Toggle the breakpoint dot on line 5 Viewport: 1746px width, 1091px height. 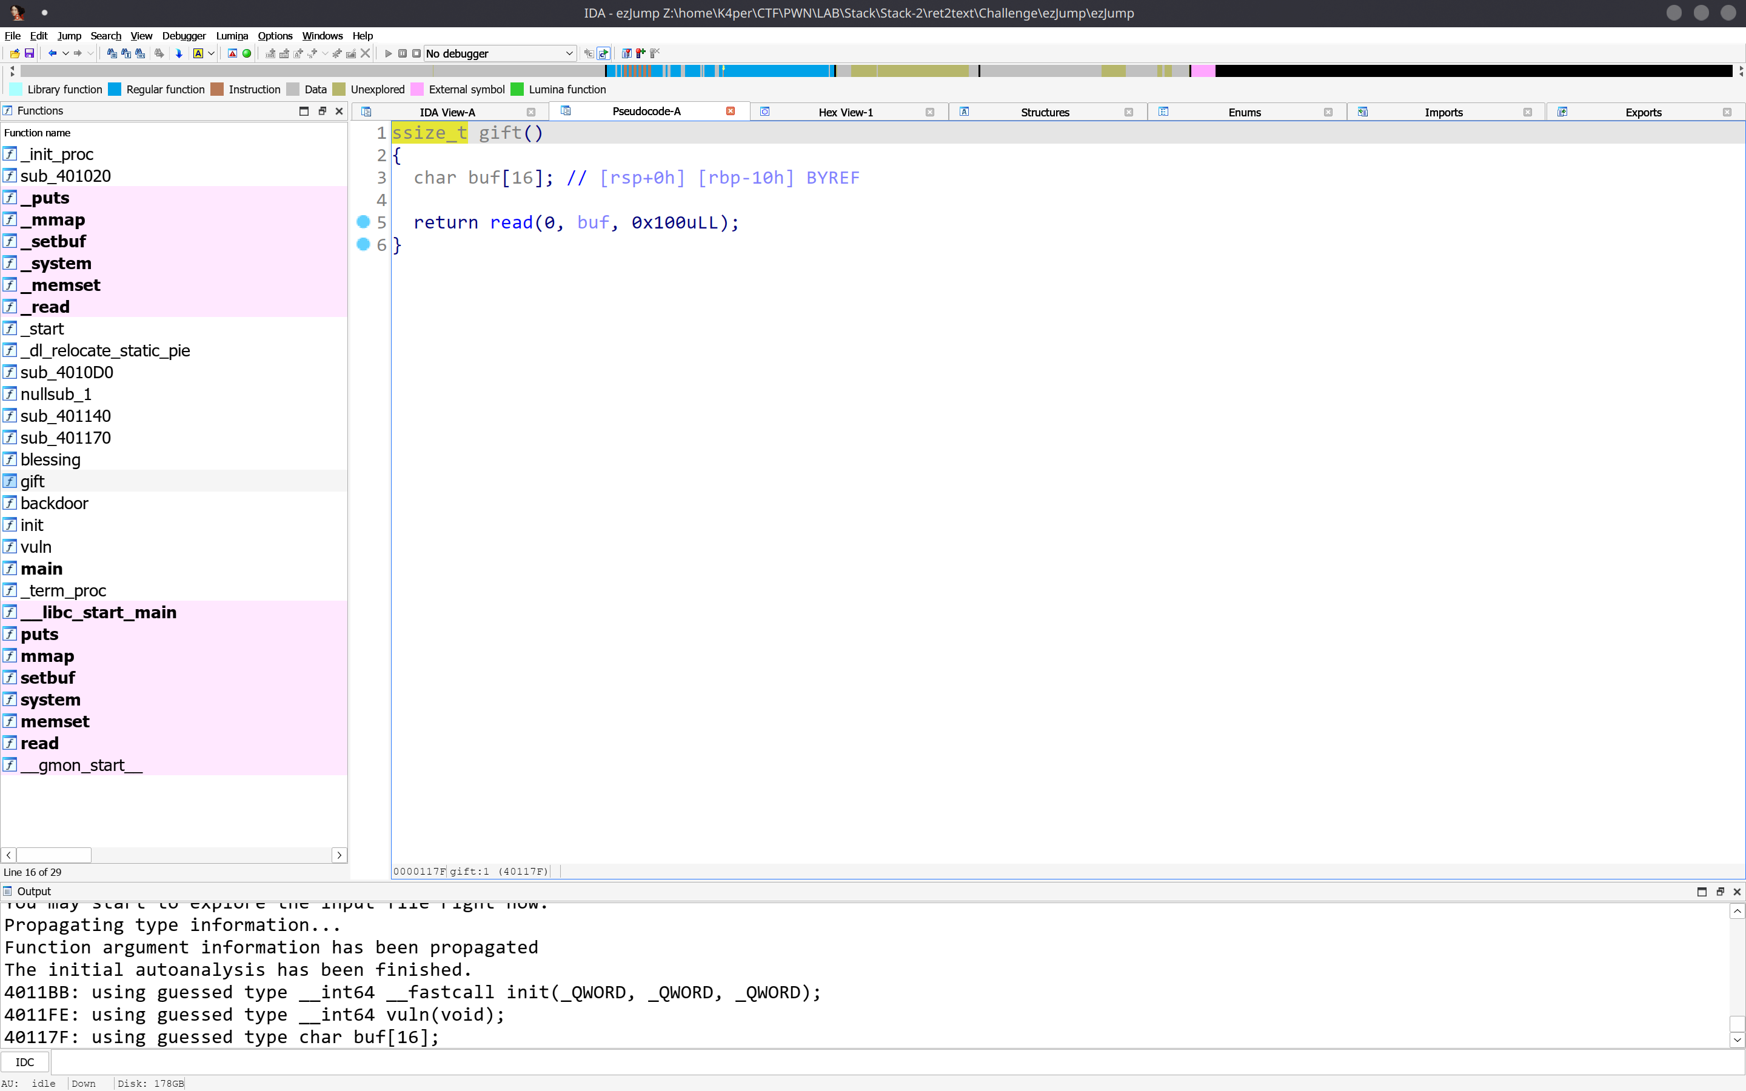364,222
